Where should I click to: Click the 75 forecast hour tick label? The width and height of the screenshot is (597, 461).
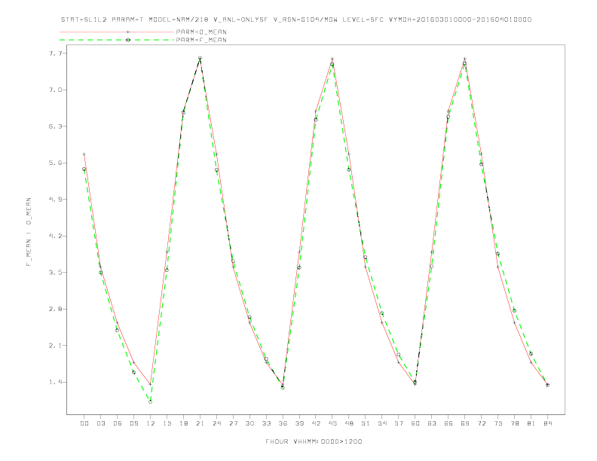coord(498,423)
